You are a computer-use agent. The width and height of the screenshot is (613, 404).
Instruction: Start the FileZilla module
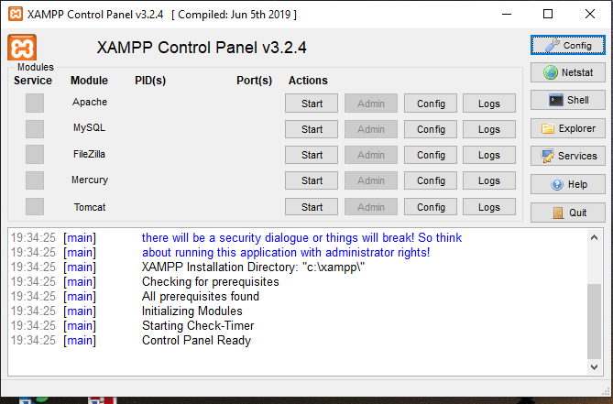pos(312,155)
